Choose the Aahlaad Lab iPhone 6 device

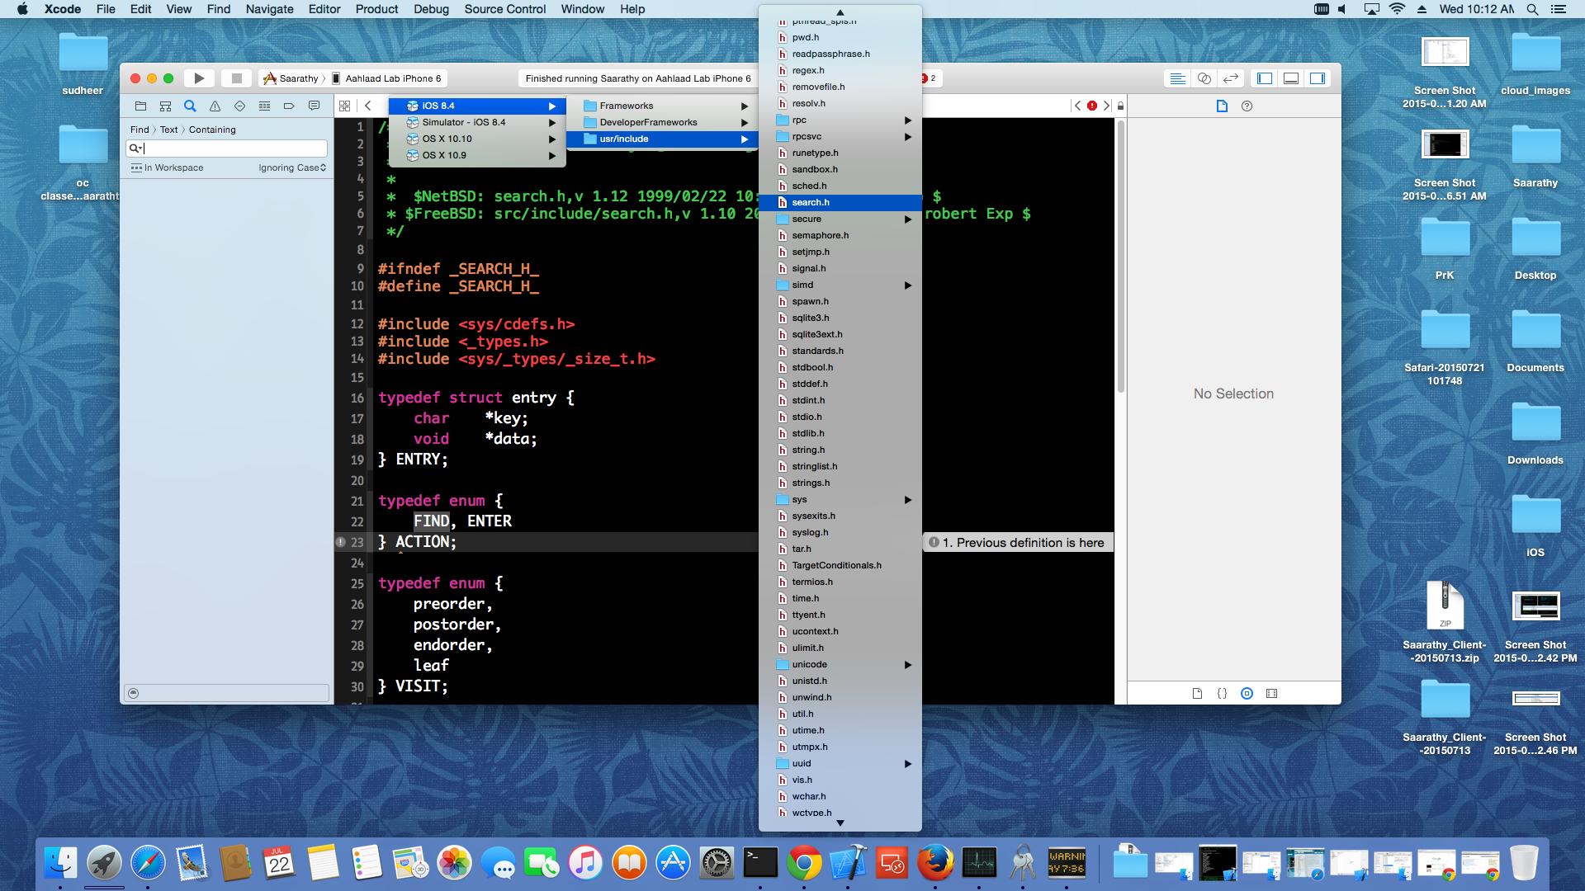[386, 78]
